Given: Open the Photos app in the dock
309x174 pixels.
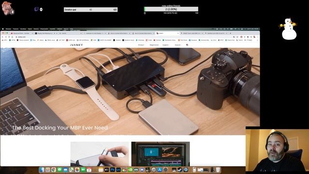Looking at the screenshot, I should pyautogui.click(x=77, y=170).
